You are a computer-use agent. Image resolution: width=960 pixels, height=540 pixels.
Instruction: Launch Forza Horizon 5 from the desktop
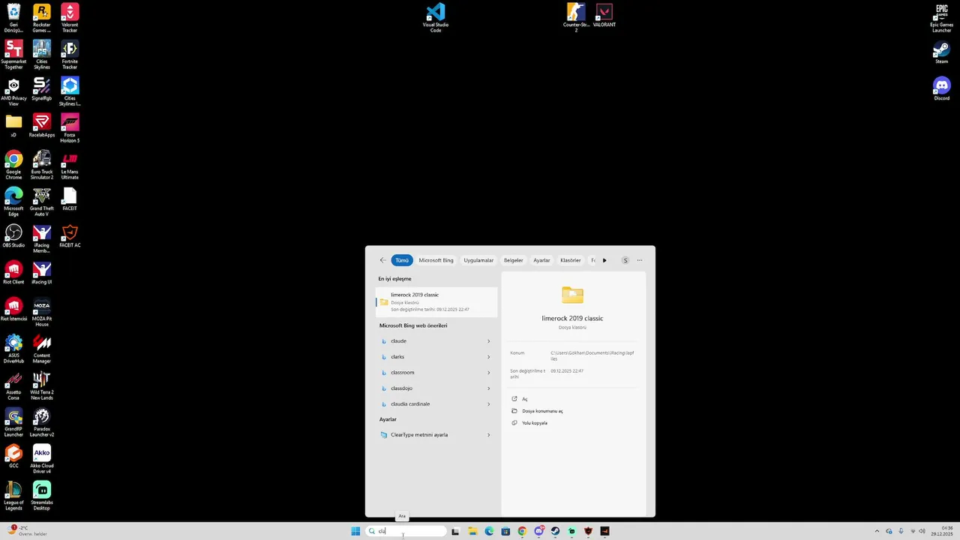click(70, 128)
